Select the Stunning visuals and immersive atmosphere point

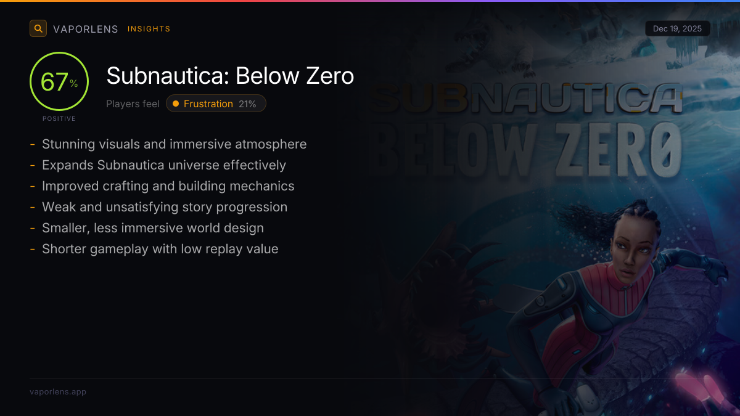pos(174,144)
